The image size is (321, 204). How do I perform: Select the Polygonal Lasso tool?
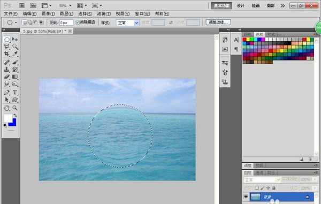click(x=7, y=47)
